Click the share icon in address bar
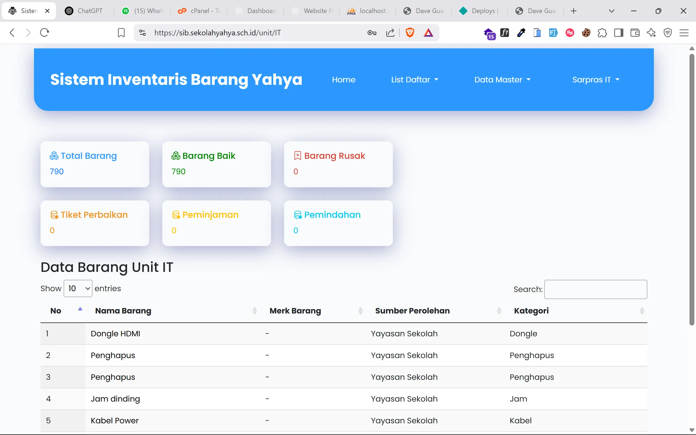The width and height of the screenshot is (696, 435). coord(390,33)
